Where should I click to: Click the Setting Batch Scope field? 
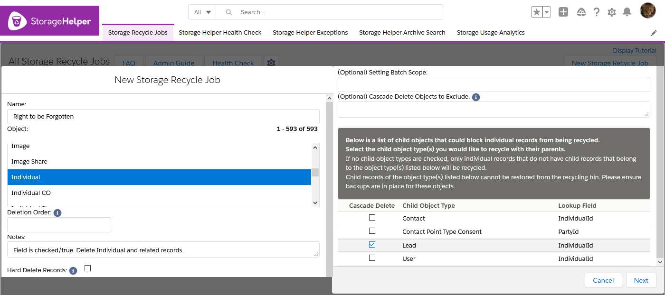point(494,84)
